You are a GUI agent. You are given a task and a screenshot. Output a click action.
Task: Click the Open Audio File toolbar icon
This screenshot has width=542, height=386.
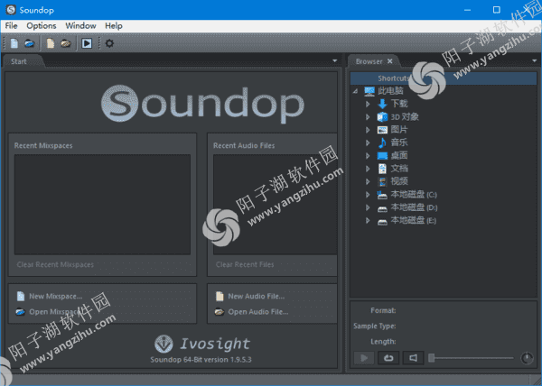(x=66, y=43)
